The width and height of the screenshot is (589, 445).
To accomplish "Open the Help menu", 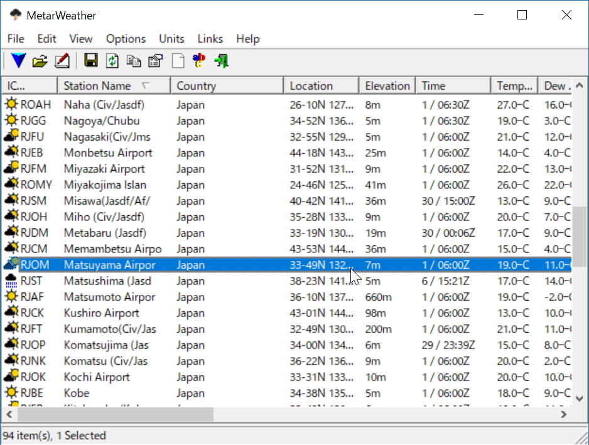I will (248, 39).
